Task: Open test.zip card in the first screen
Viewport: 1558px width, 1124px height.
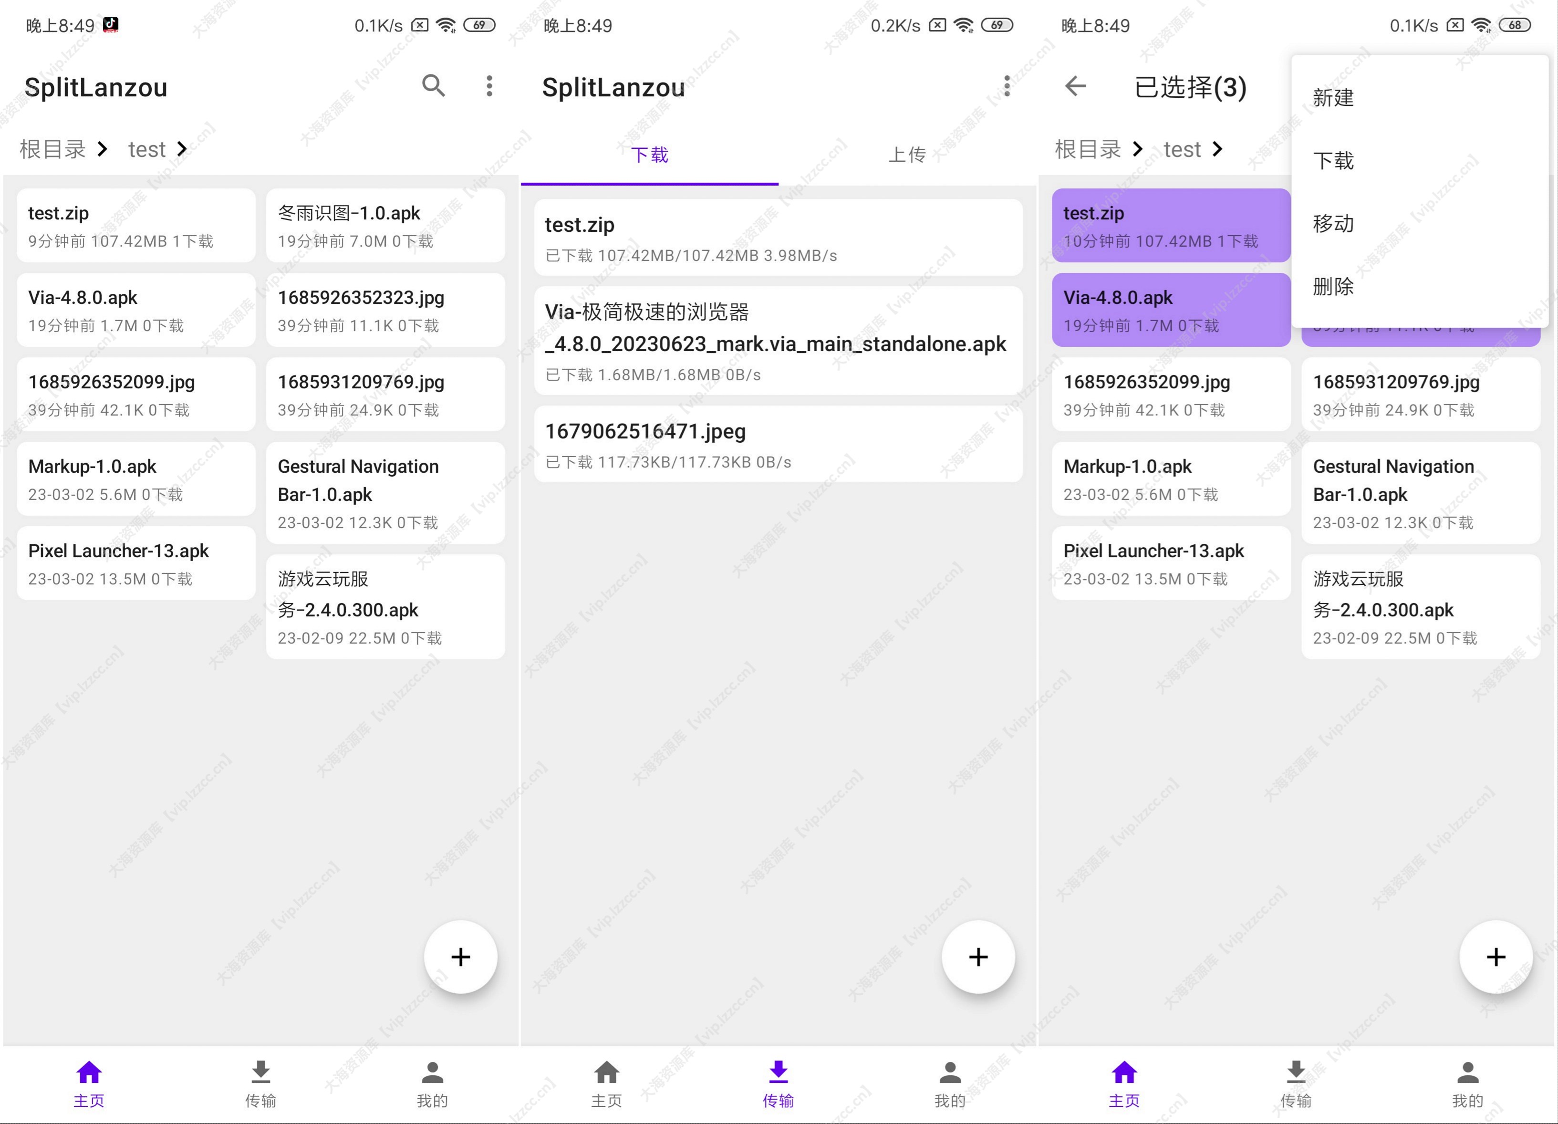Action: tap(136, 225)
